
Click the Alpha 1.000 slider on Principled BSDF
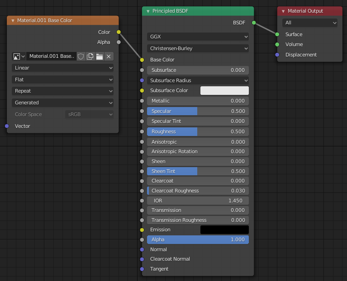(198, 240)
